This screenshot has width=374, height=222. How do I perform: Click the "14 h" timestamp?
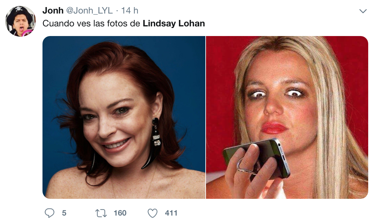click(x=129, y=11)
